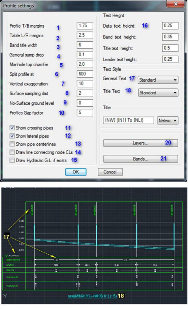
Task: Enable Draw line connecting node CLs
Action: (12, 152)
